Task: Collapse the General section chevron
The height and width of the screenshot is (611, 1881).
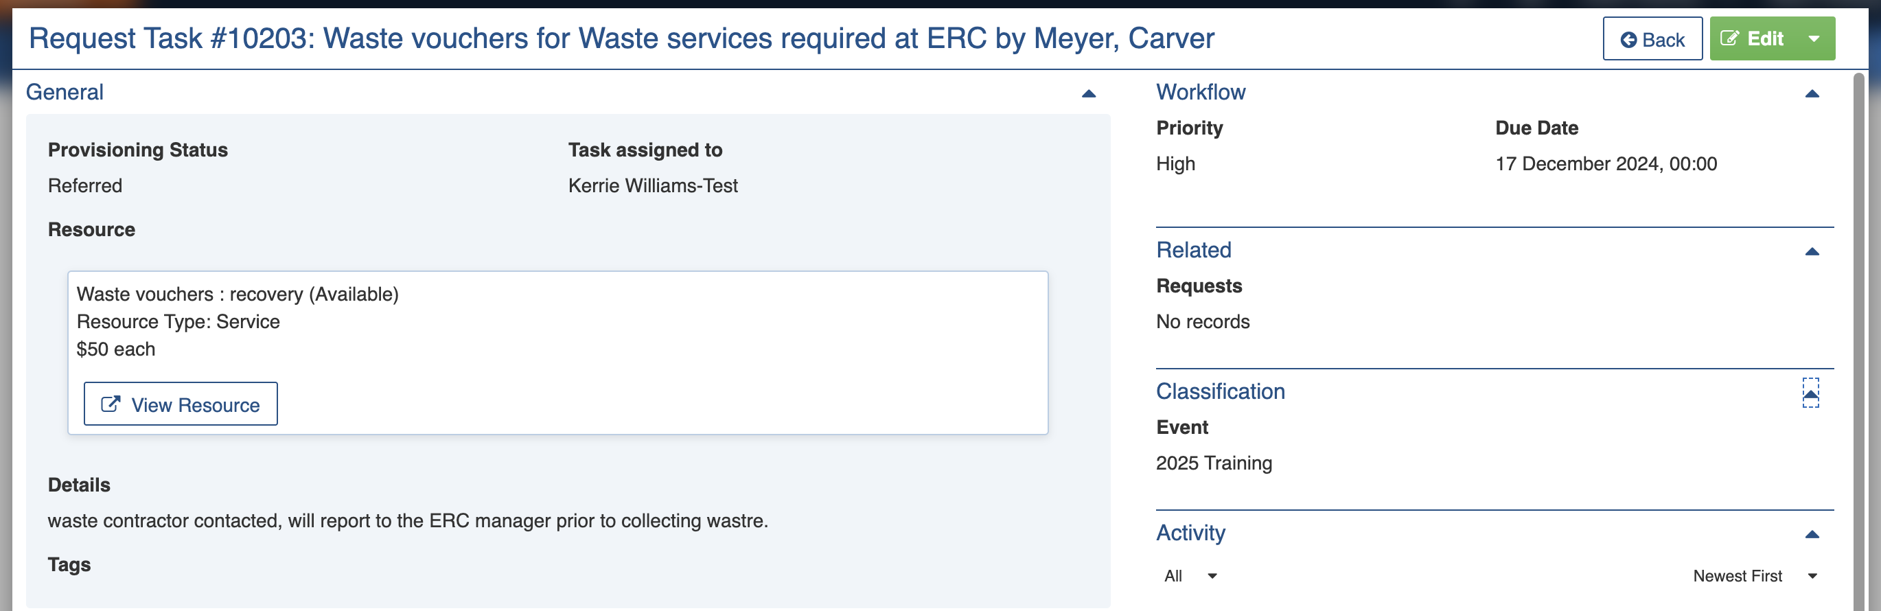Action: tap(1088, 93)
